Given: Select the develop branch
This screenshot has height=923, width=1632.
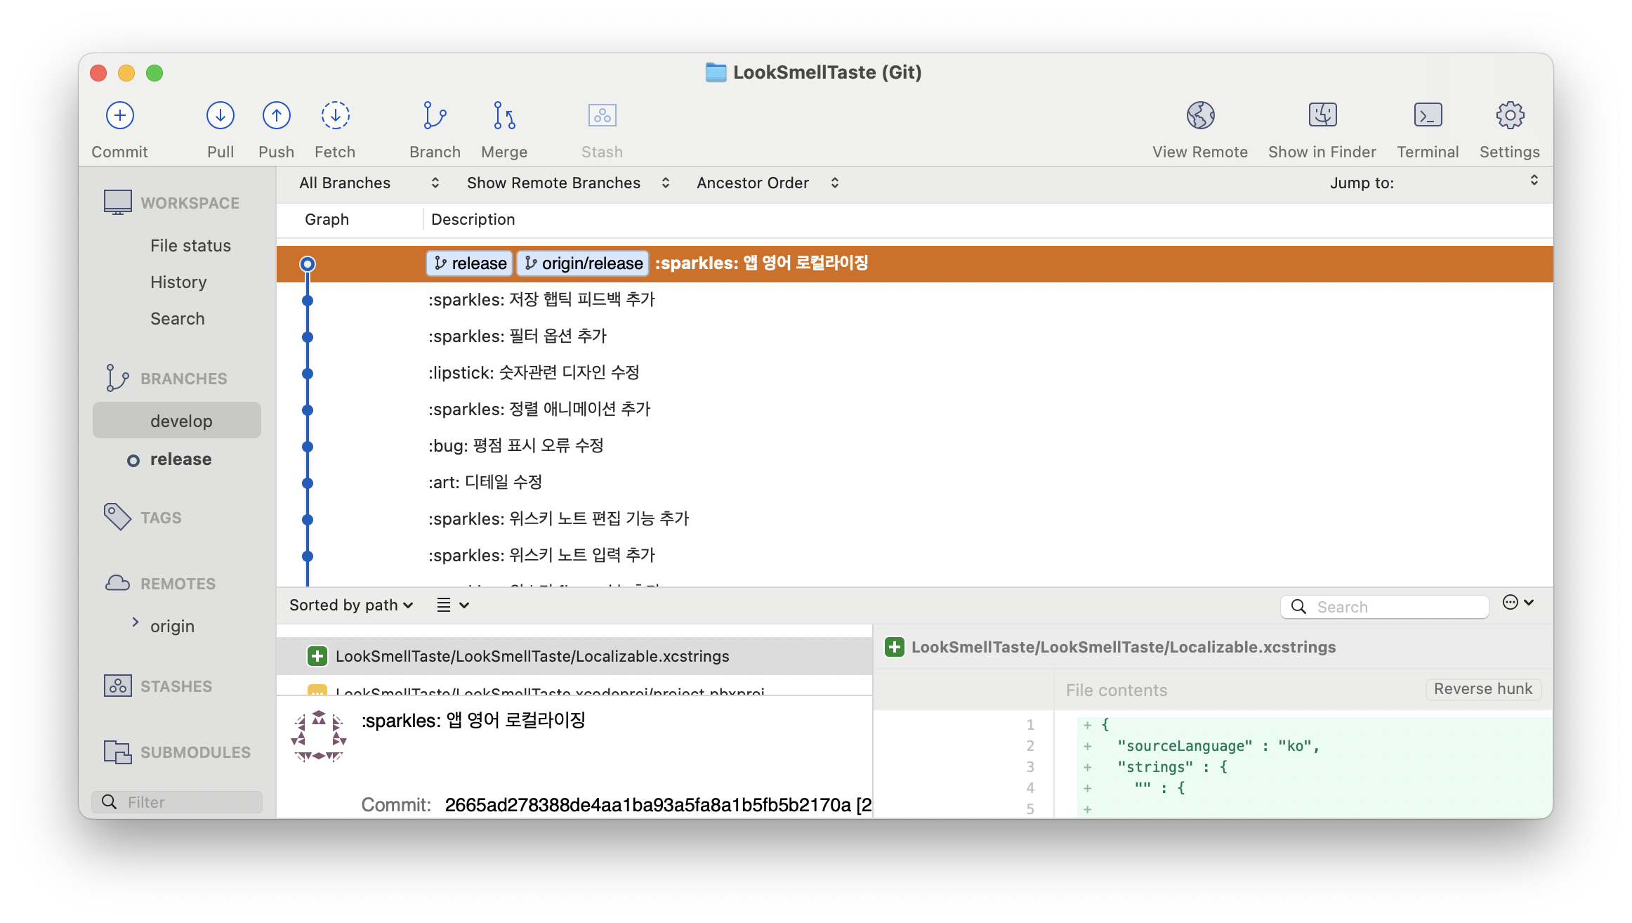Looking at the screenshot, I should pyautogui.click(x=180, y=421).
